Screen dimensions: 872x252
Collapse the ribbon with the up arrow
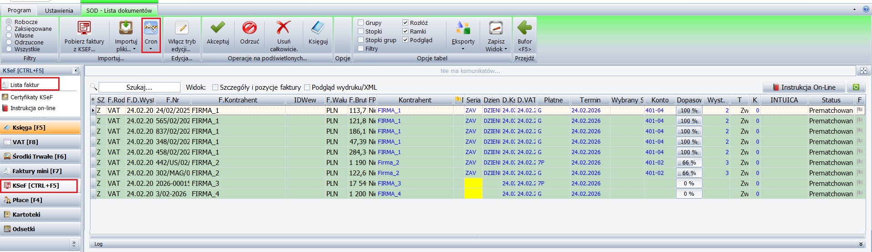point(854,9)
